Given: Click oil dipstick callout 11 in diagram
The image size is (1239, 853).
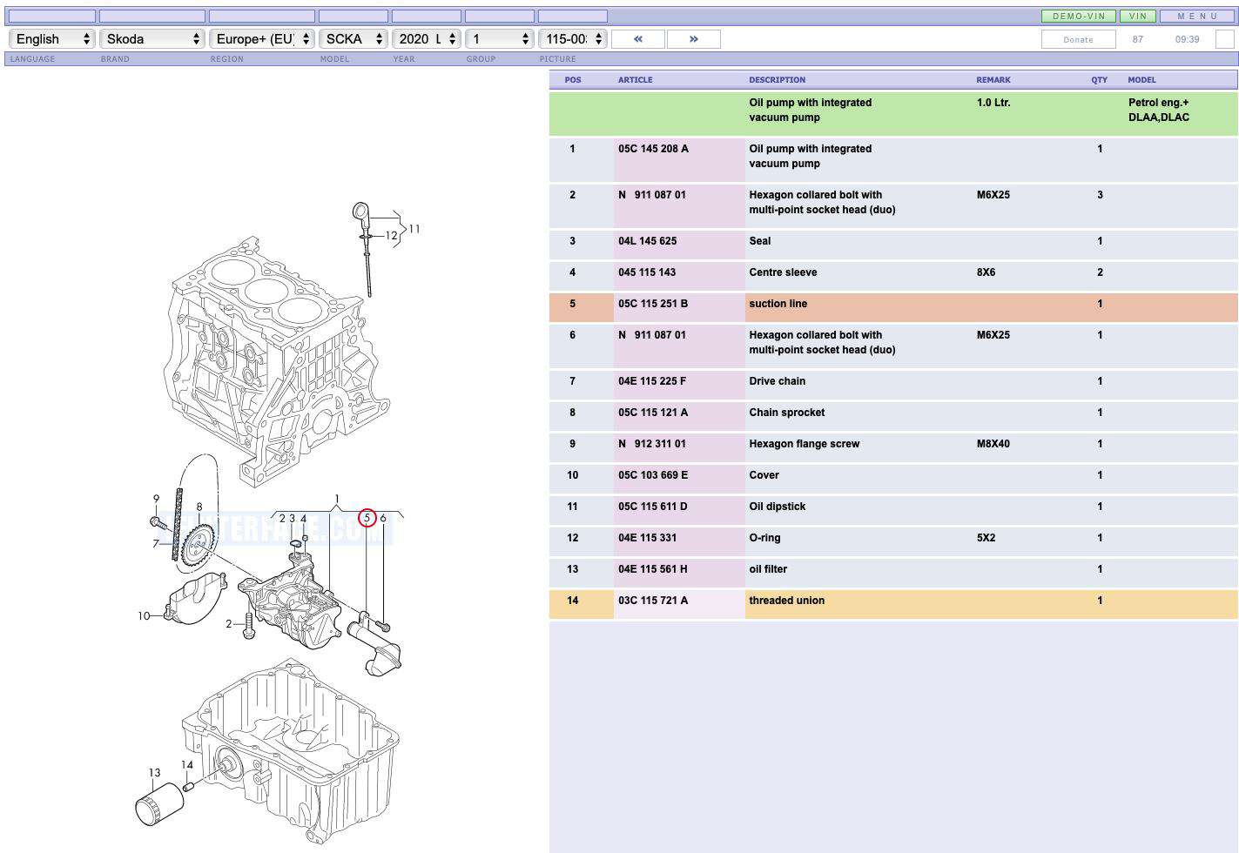Looking at the screenshot, I should [414, 229].
